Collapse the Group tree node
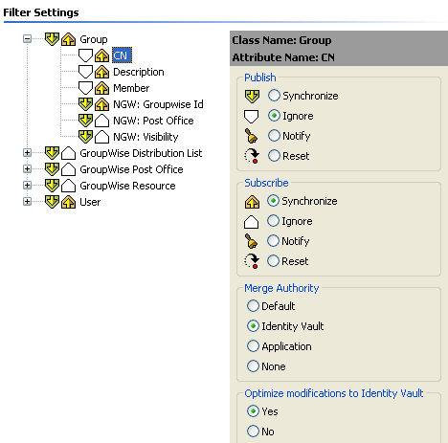 click(28, 39)
